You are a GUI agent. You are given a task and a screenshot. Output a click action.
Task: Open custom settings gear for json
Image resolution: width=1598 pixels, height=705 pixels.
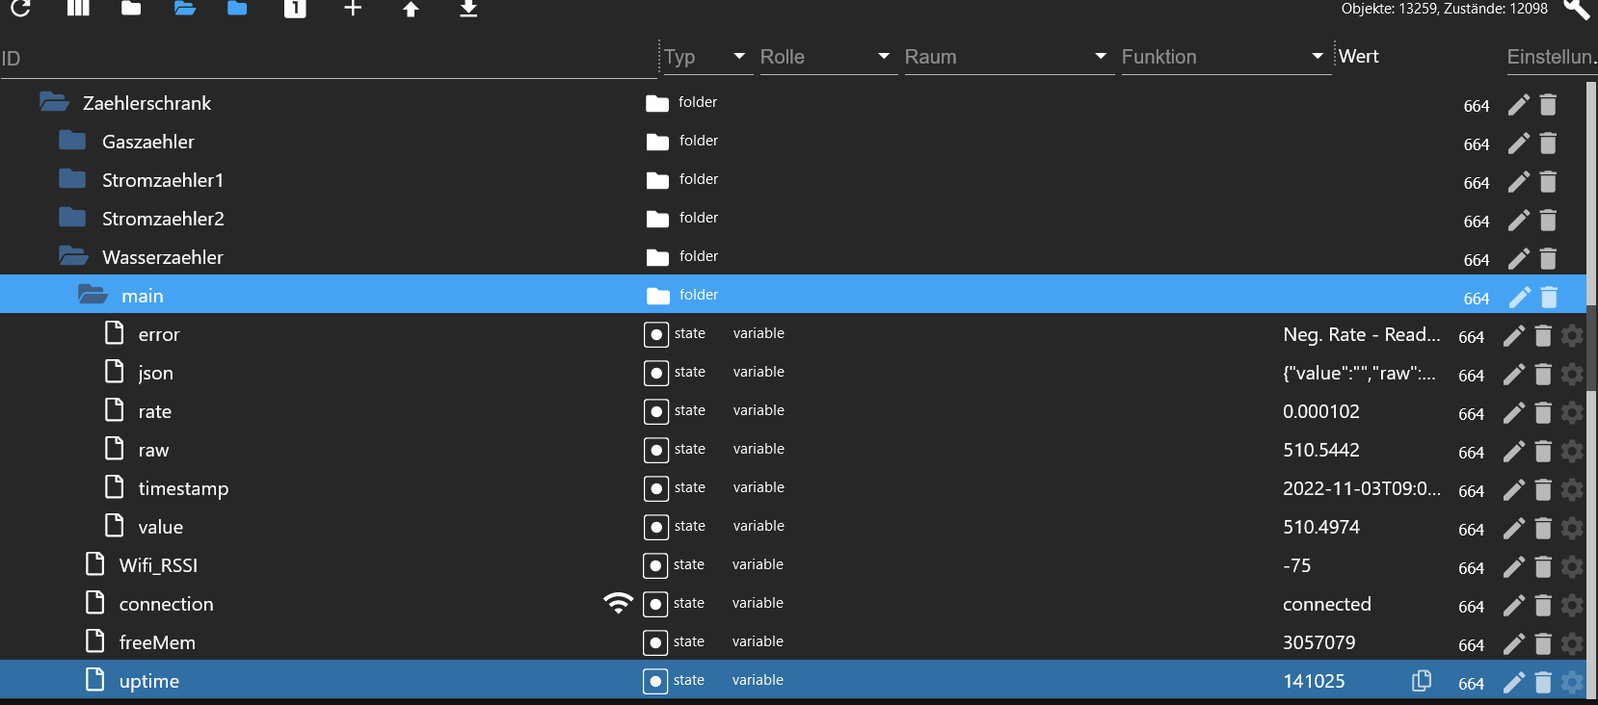click(x=1572, y=375)
